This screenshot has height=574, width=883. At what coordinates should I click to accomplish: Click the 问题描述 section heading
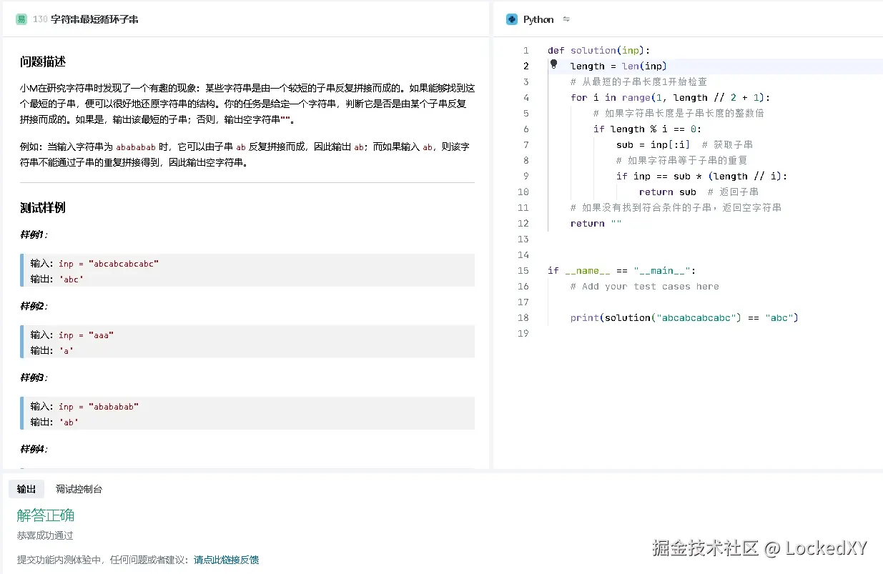pyautogui.click(x=37, y=62)
